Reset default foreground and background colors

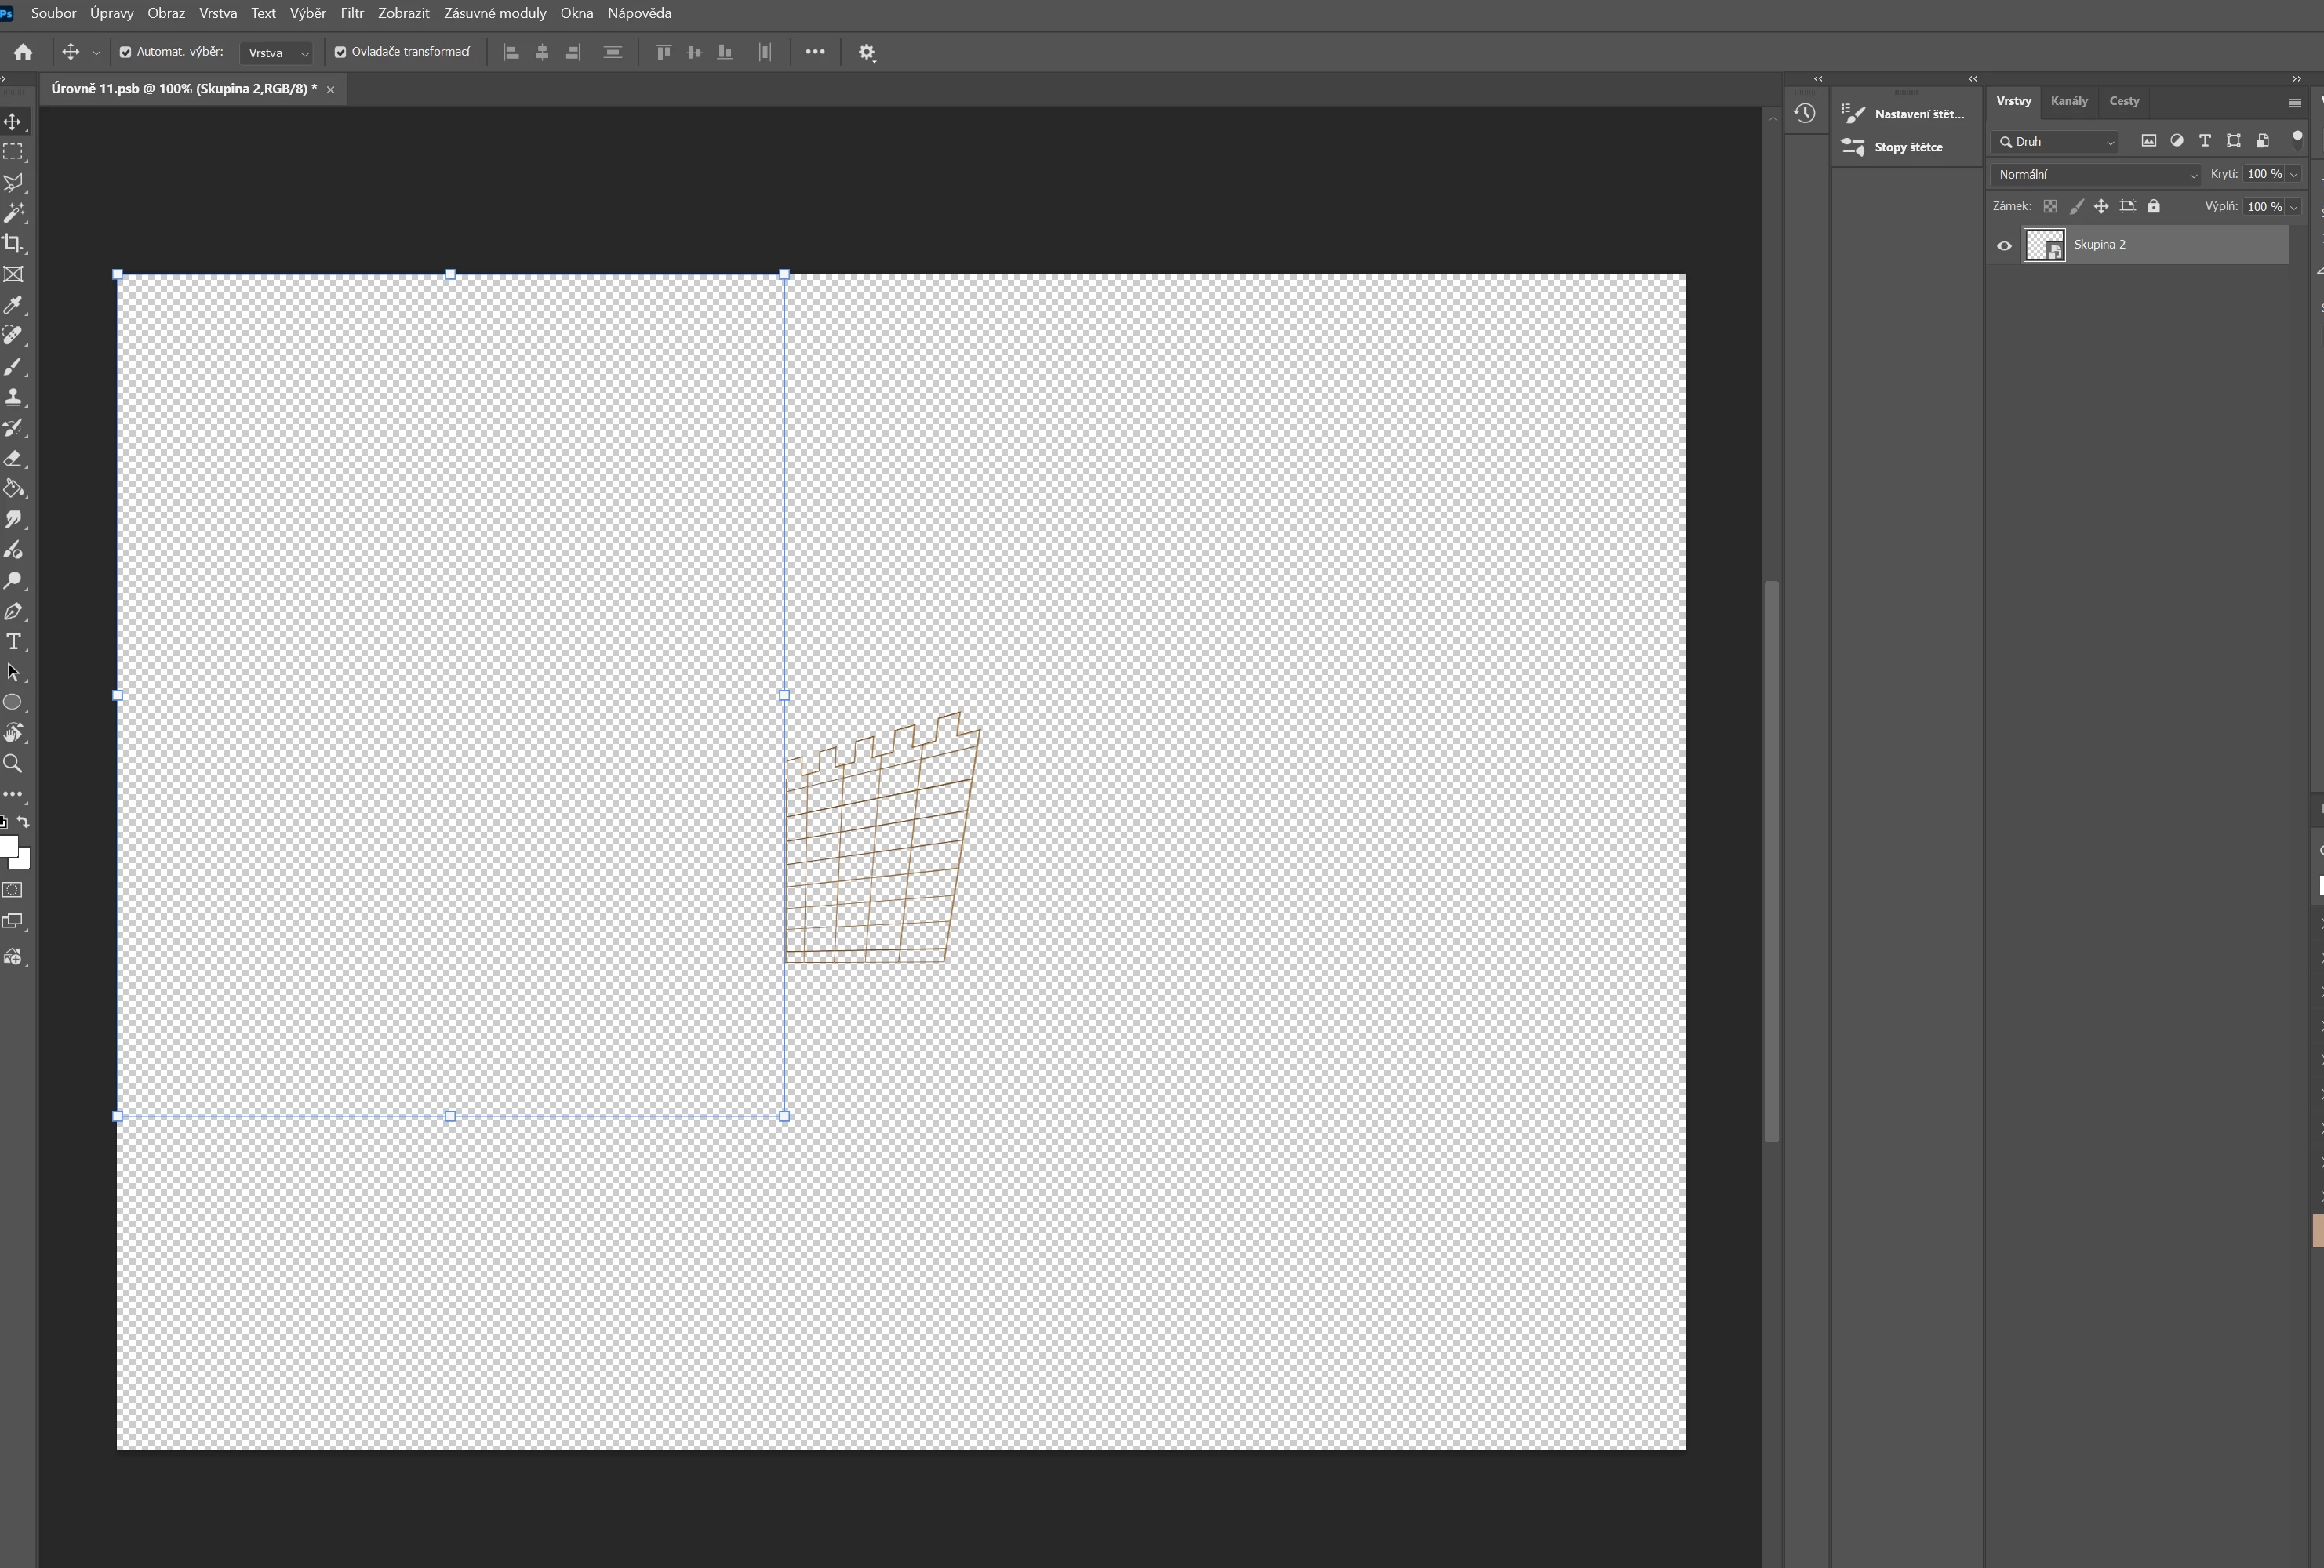3,822
